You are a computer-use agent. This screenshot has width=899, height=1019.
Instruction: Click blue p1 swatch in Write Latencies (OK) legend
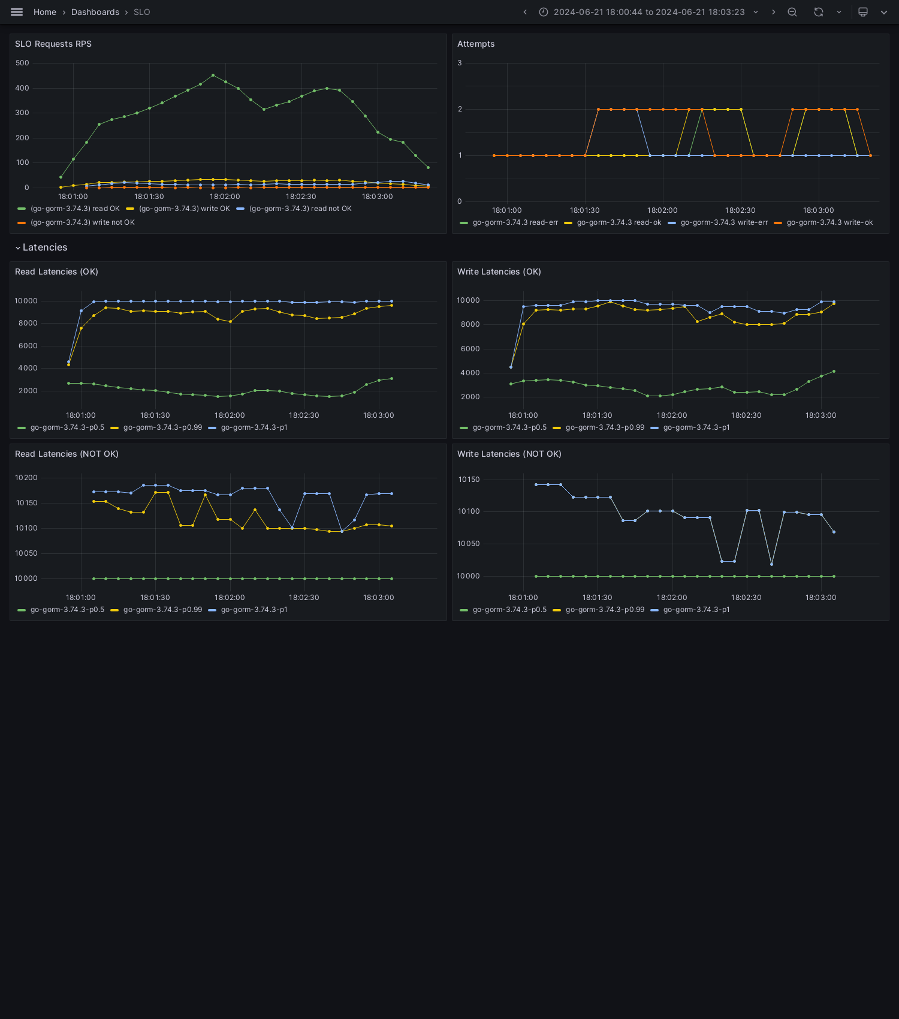(654, 427)
